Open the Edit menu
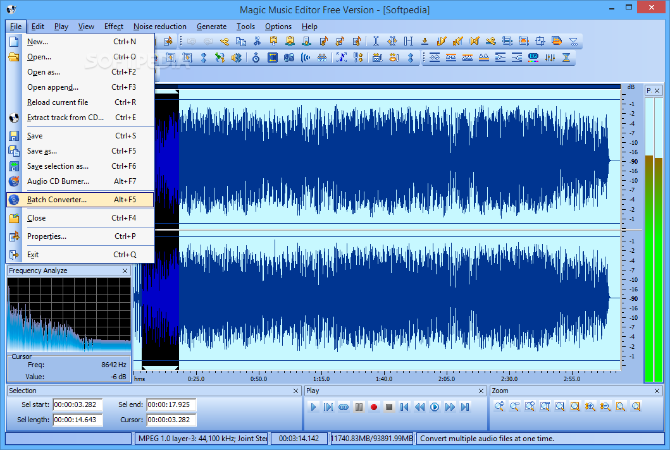Viewport: 670px width, 450px height. [37, 27]
